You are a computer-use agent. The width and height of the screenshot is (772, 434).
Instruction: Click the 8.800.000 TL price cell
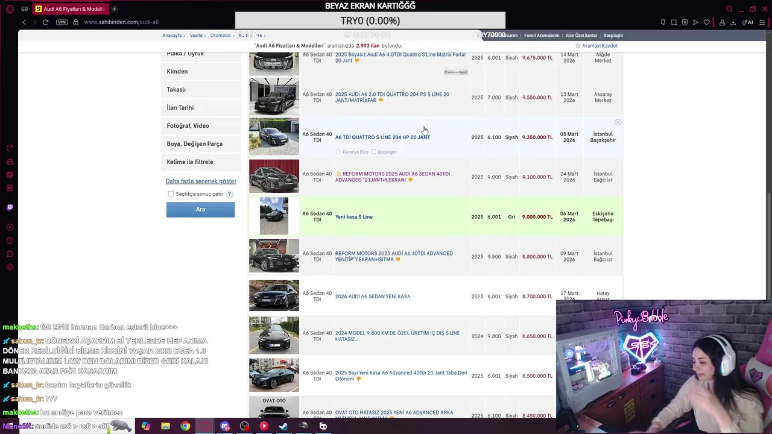[537, 257]
